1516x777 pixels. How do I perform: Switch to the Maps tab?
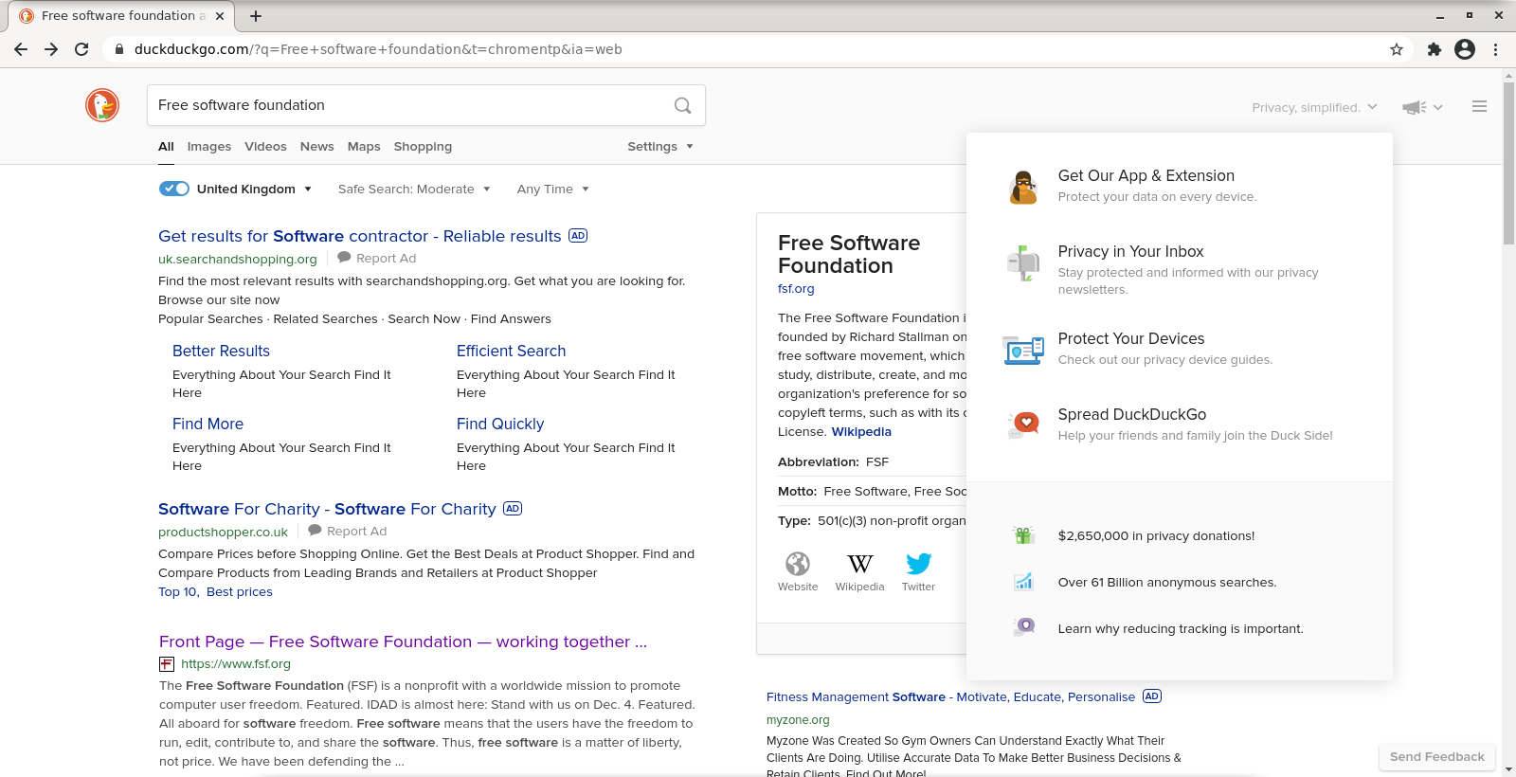(364, 147)
